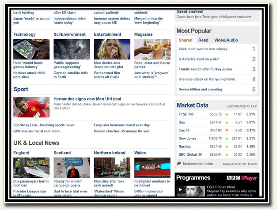
Task: Open "Just what is 'wagwan'" article
Action: click(x=152, y=75)
